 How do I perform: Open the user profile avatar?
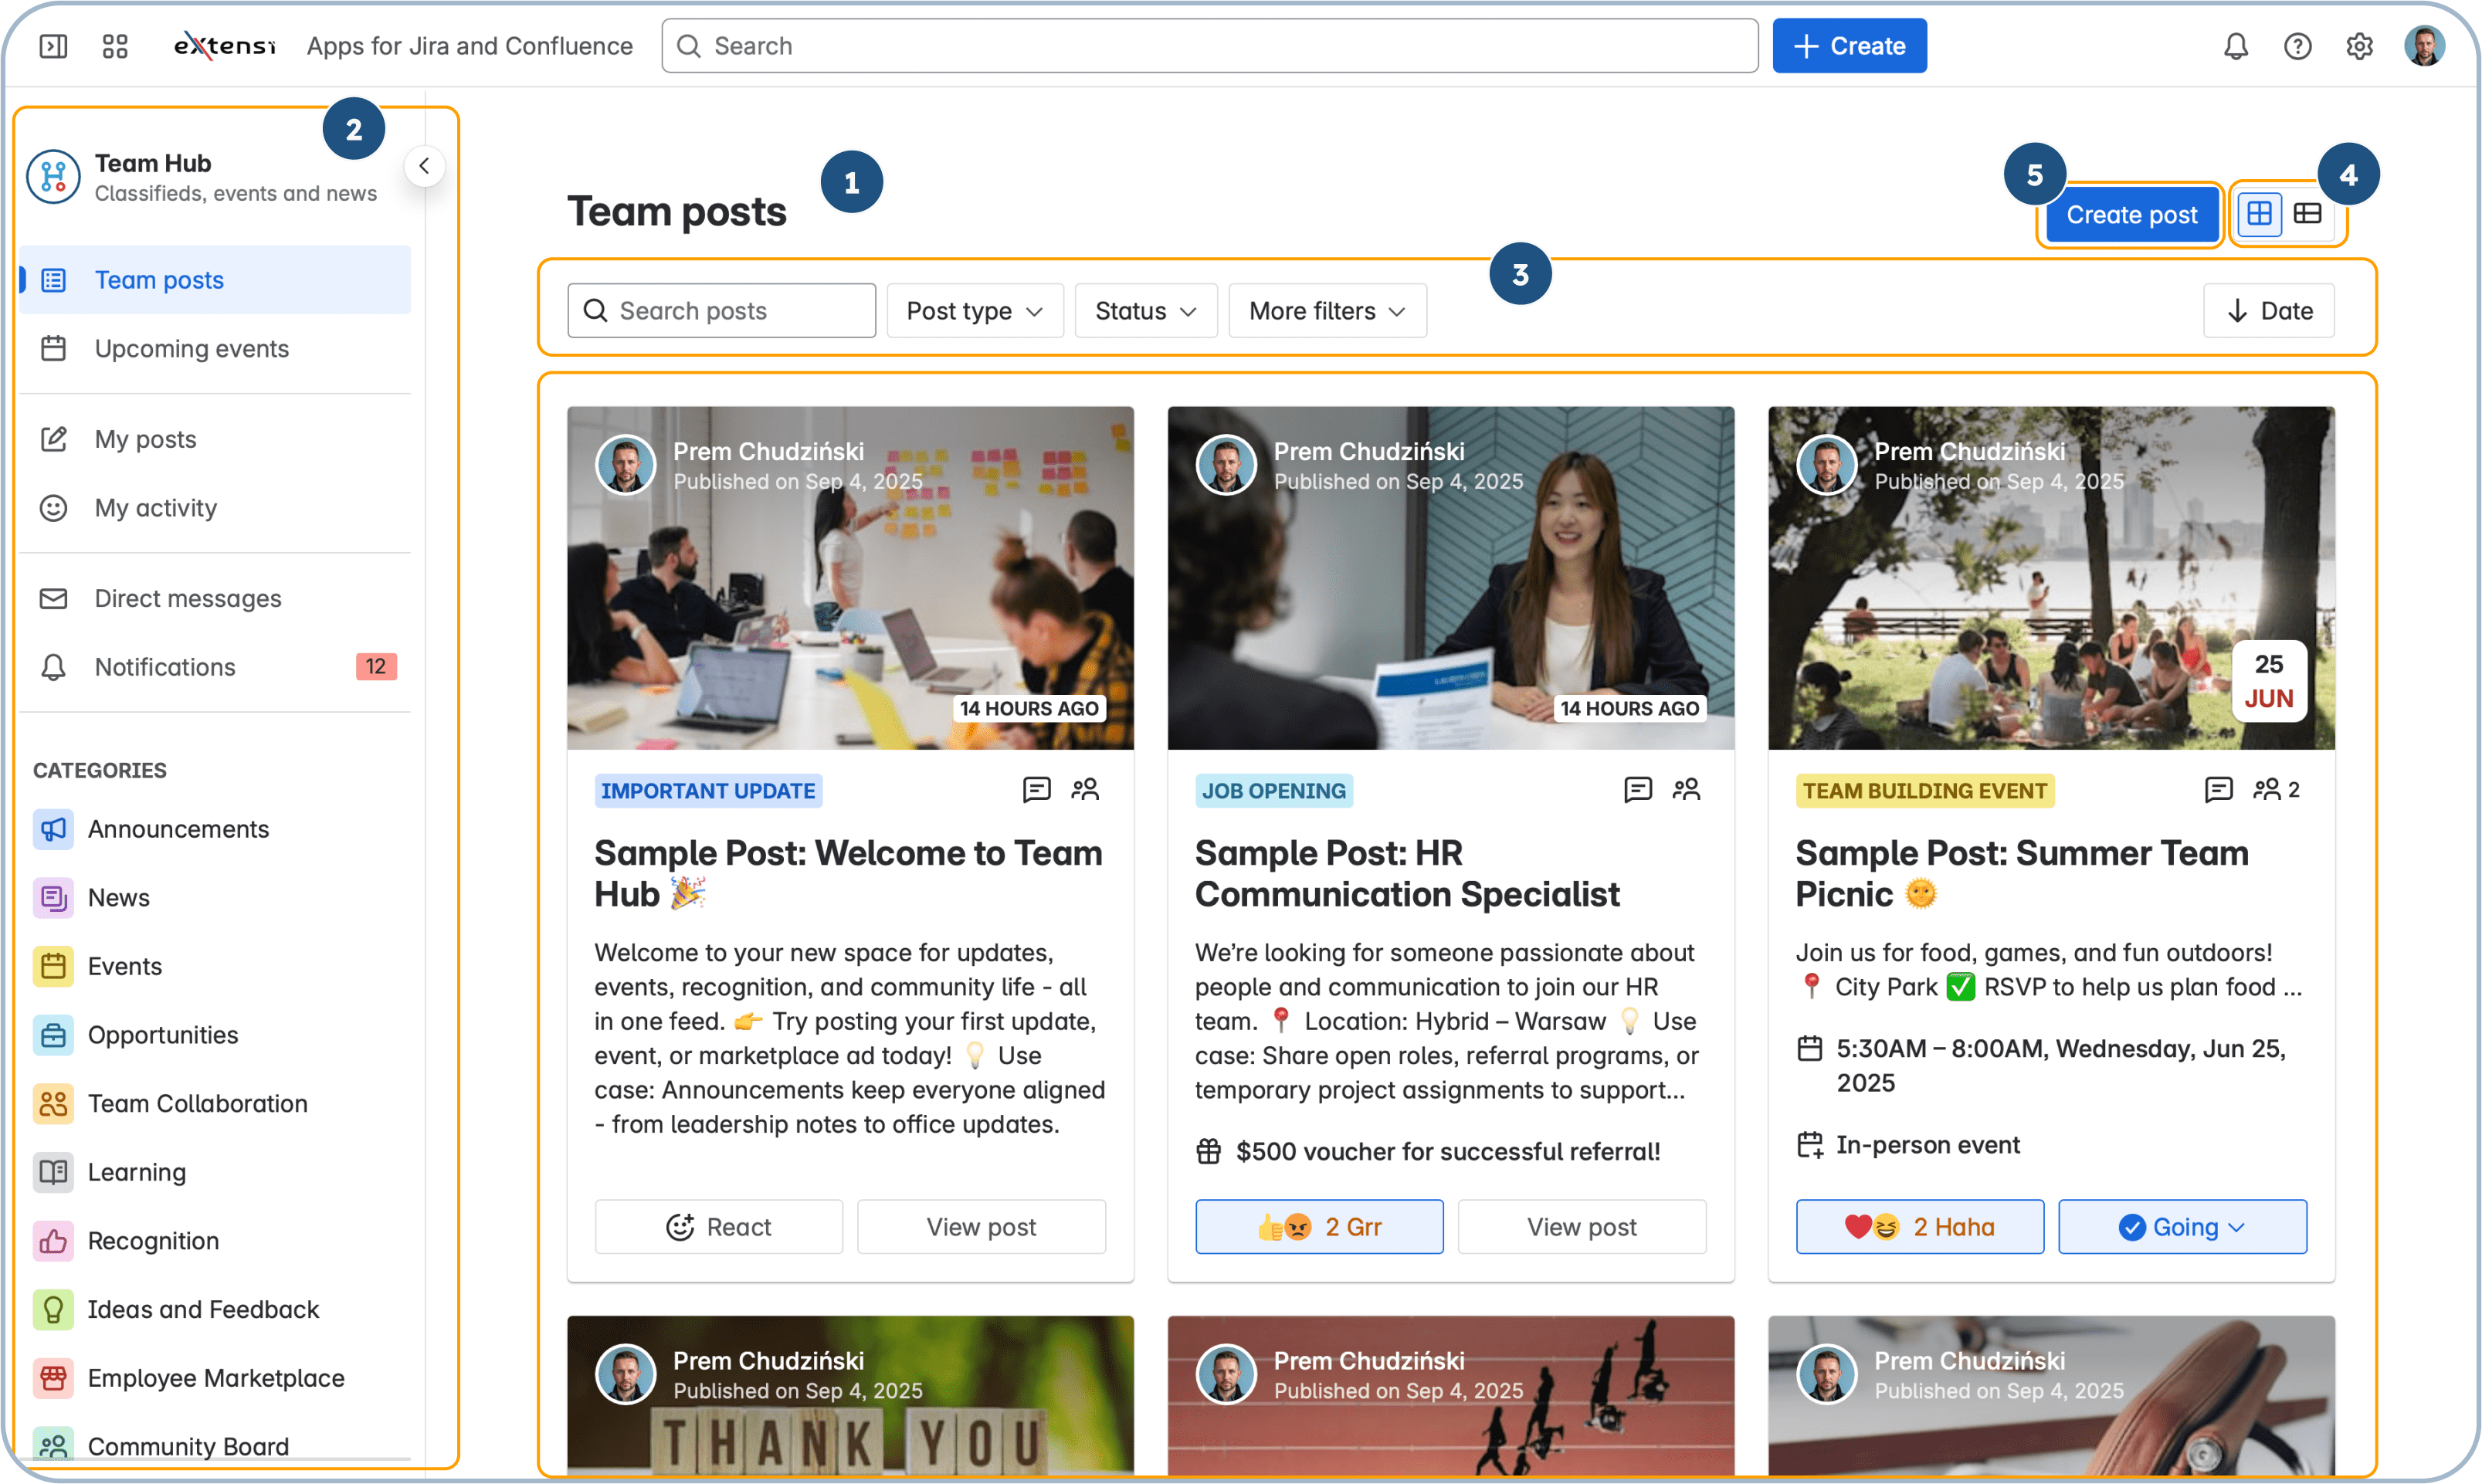[x=2424, y=46]
